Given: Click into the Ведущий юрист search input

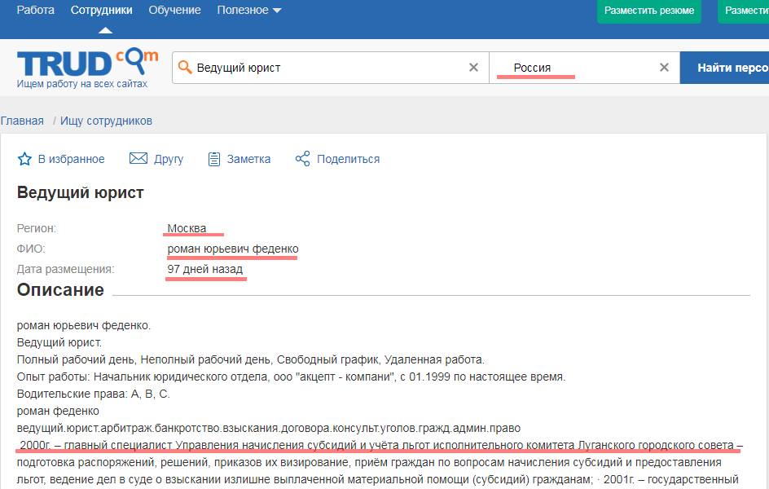Looking at the screenshot, I should [326, 68].
